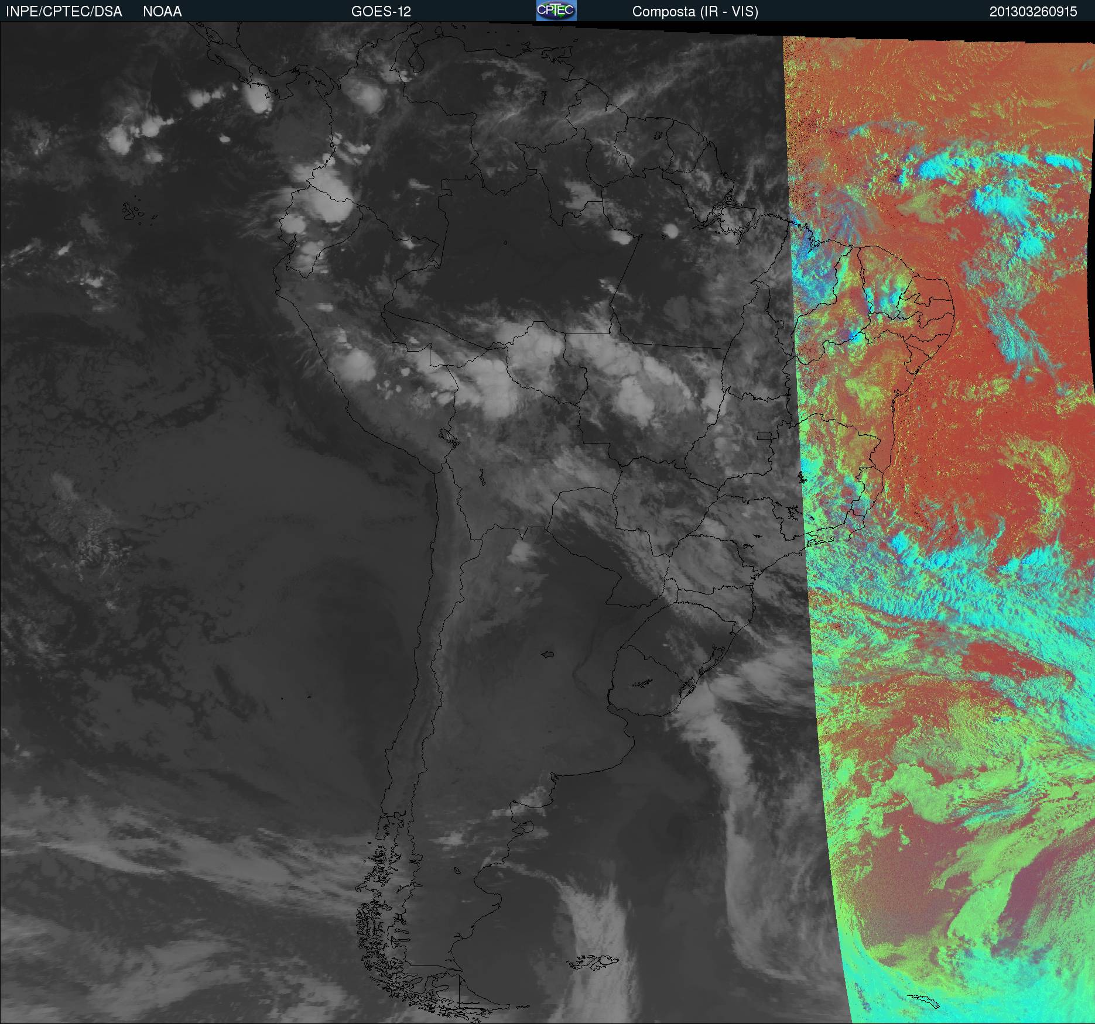This screenshot has height=1024, width=1095.
Task: Click the 201303260915 timestamp
Action: (1034, 12)
